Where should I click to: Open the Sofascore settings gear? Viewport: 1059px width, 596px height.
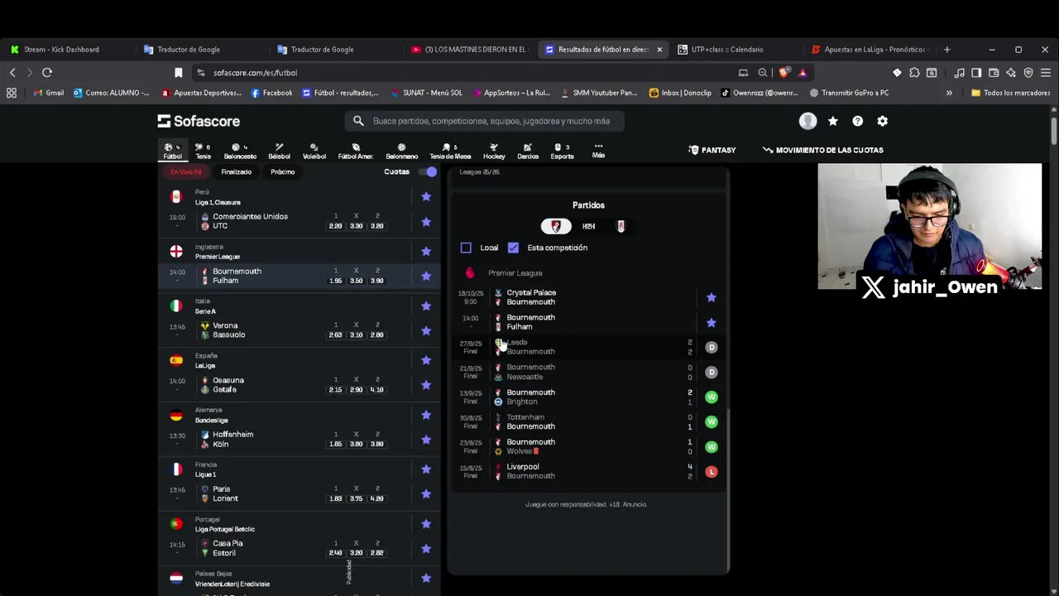(883, 121)
